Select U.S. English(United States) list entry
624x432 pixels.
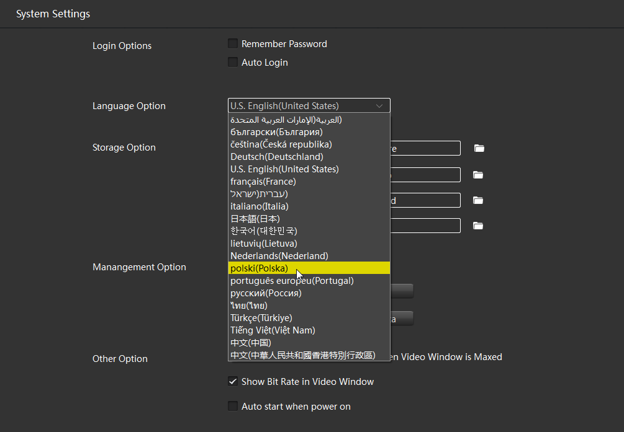coord(284,169)
